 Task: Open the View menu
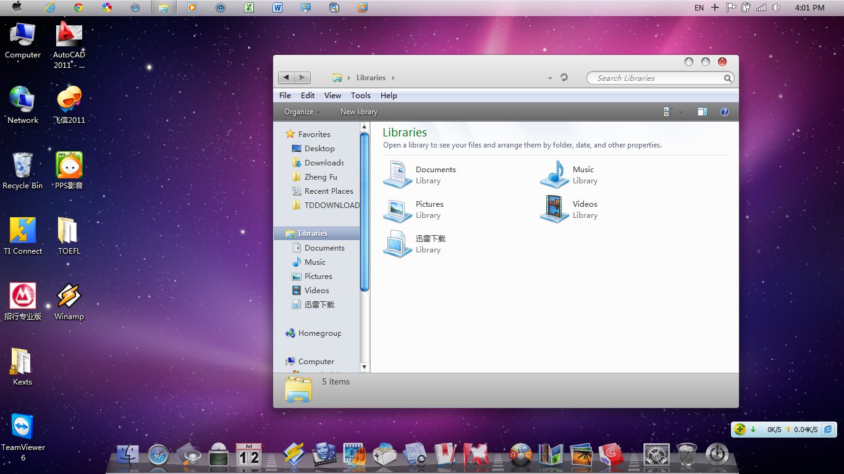click(x=332, y=96)
